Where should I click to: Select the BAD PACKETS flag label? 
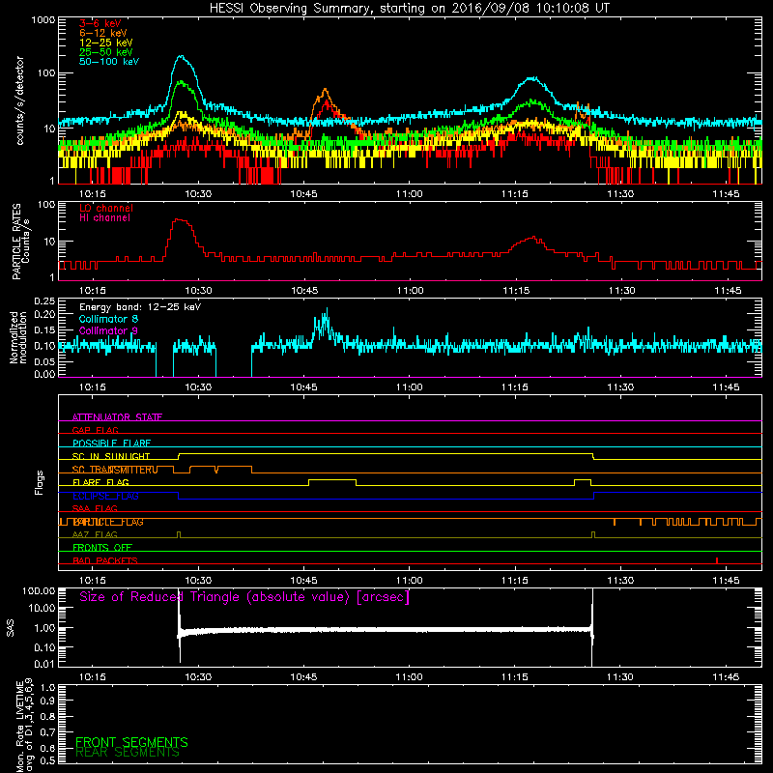[x=105, y=560]
